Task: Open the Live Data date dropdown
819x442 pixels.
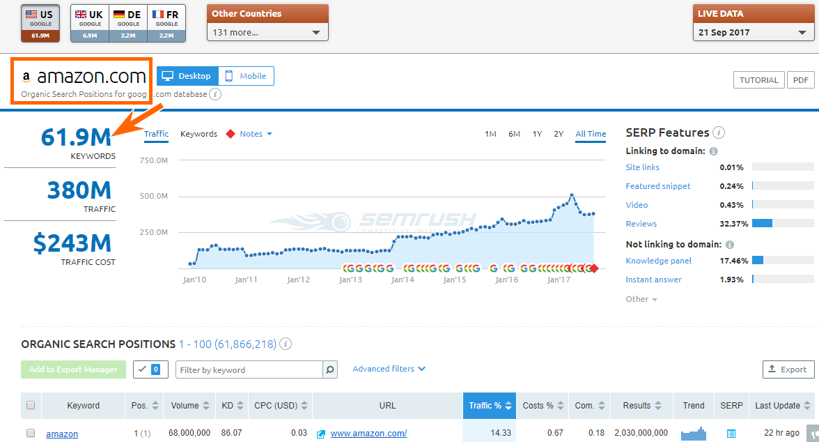Action: pyautogui.click(x=753, y=32)
